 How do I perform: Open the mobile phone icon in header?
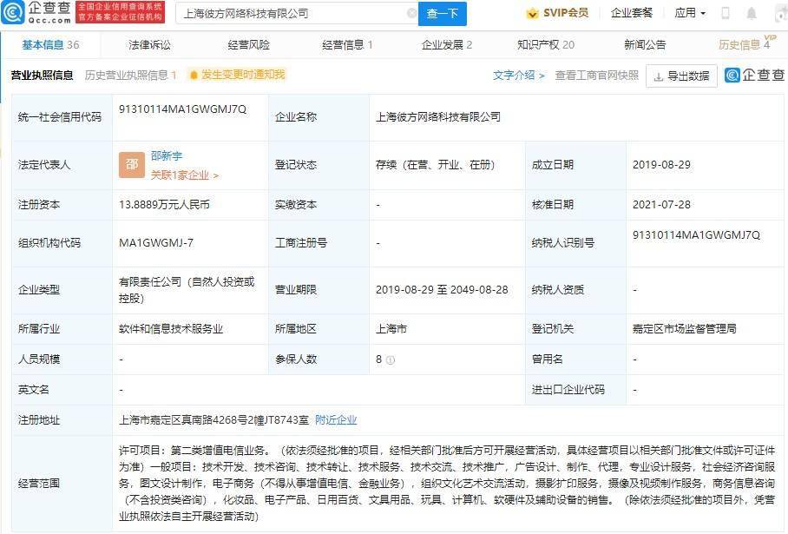726,14
